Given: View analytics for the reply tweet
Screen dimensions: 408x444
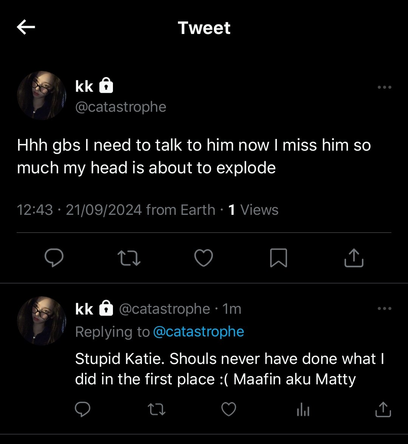Looking at the screenshot, I should coord(303,409).
